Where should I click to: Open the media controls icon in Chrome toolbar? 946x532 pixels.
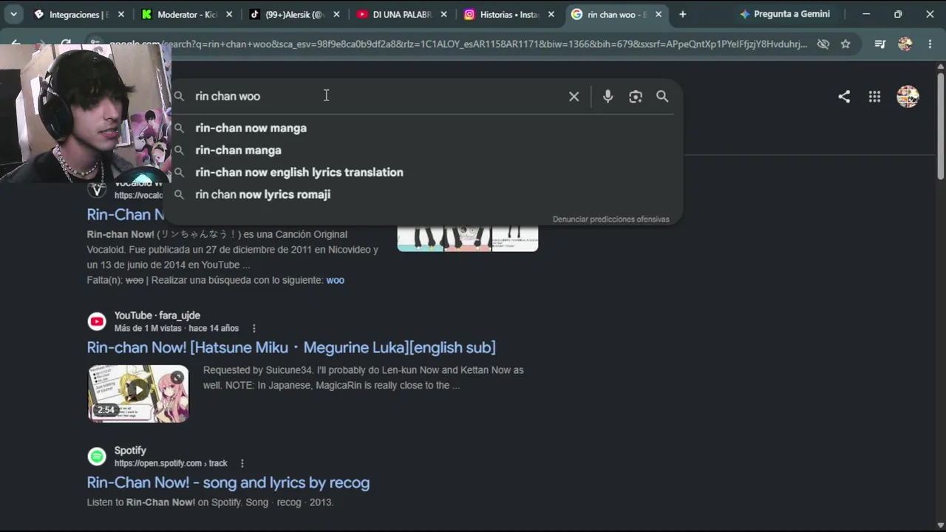879,44
